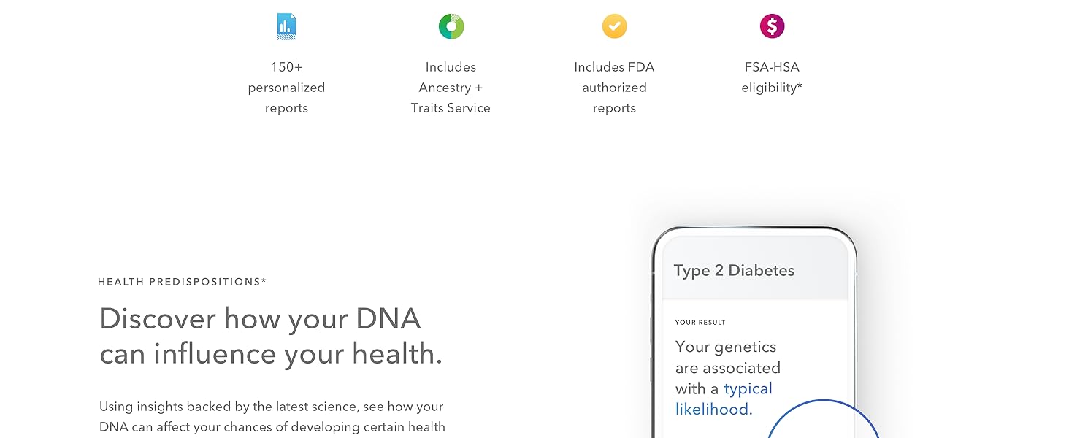Click the yellow FDA checkmark icon
This screenshot has width=1069, height=438.
[x=614, y=27]
